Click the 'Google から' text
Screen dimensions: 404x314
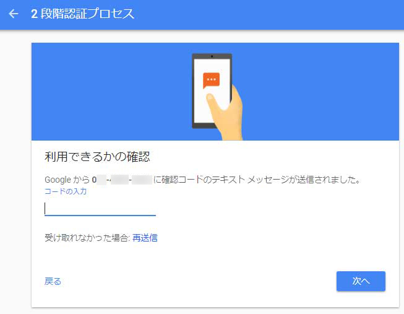coord(67,180)
